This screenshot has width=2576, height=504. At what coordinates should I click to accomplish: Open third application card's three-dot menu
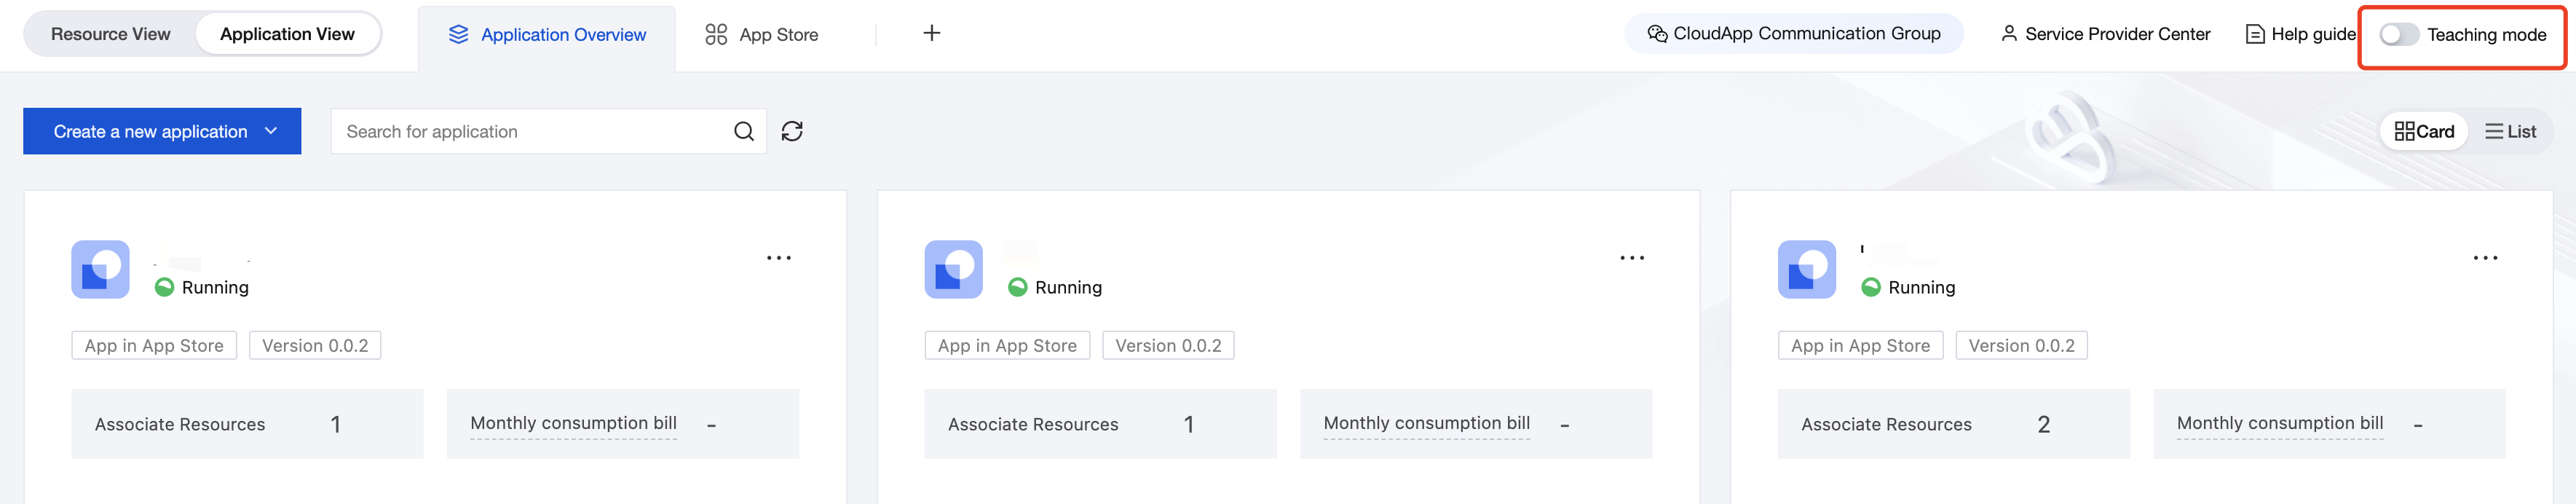tap(2485, 258)
